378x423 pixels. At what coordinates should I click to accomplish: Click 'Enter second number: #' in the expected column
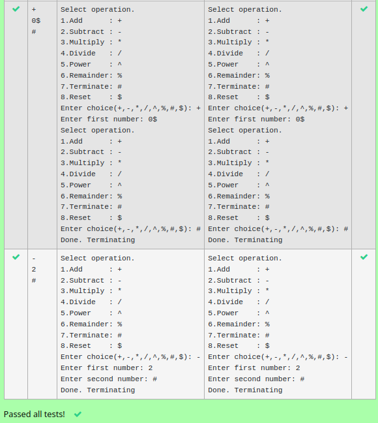click(x=109, y=379)
